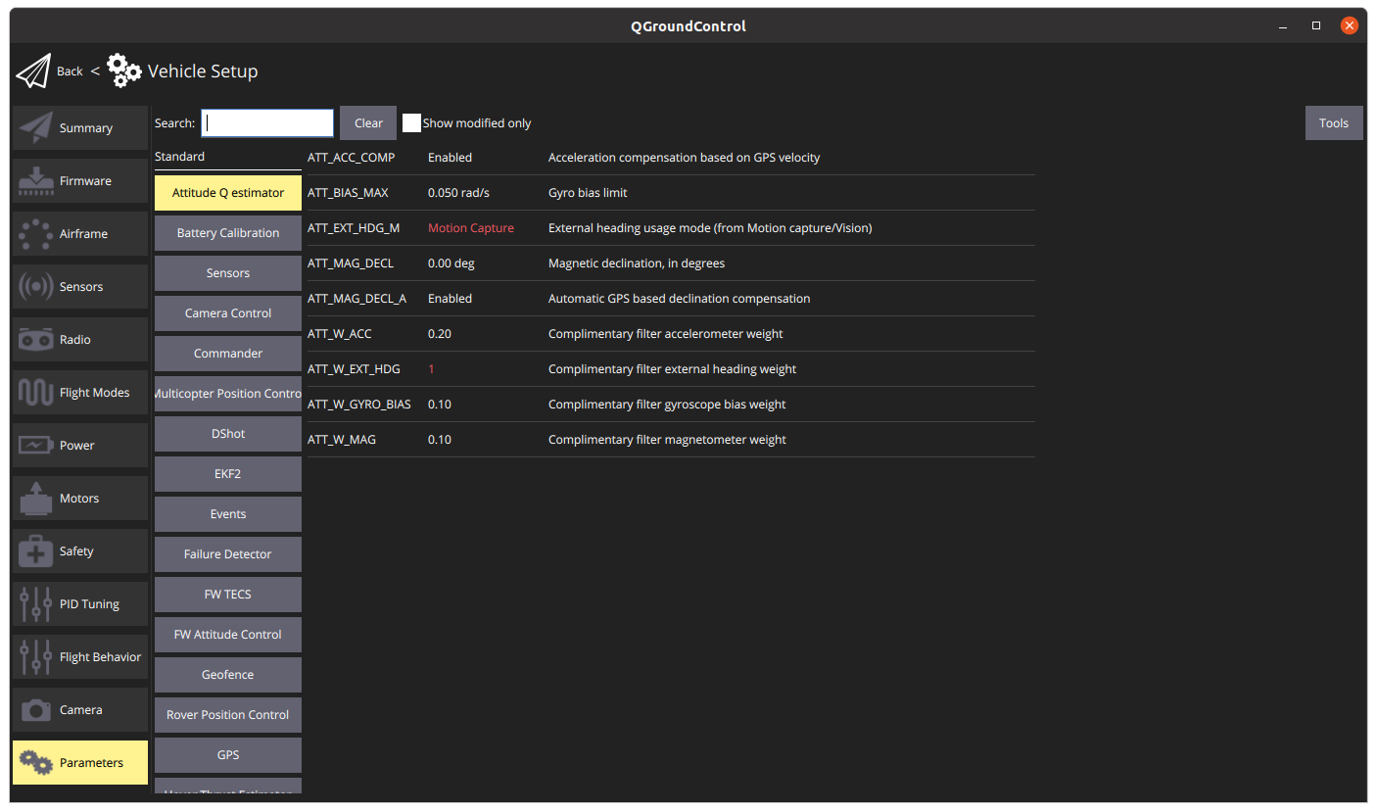
Task: Click the Power battery icon
Action: (x=36, y=446)
